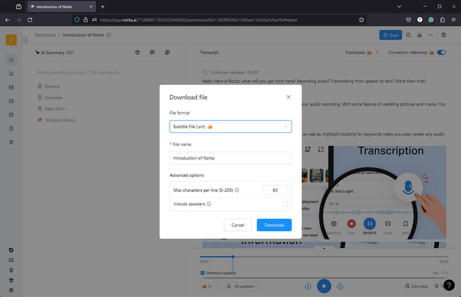
Task: Show info next to Introduction of Notta
Action: (109, 35)
